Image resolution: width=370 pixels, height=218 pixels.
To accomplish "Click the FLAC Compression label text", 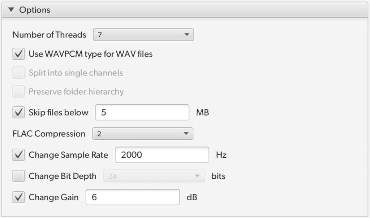I will pos(49,134).
